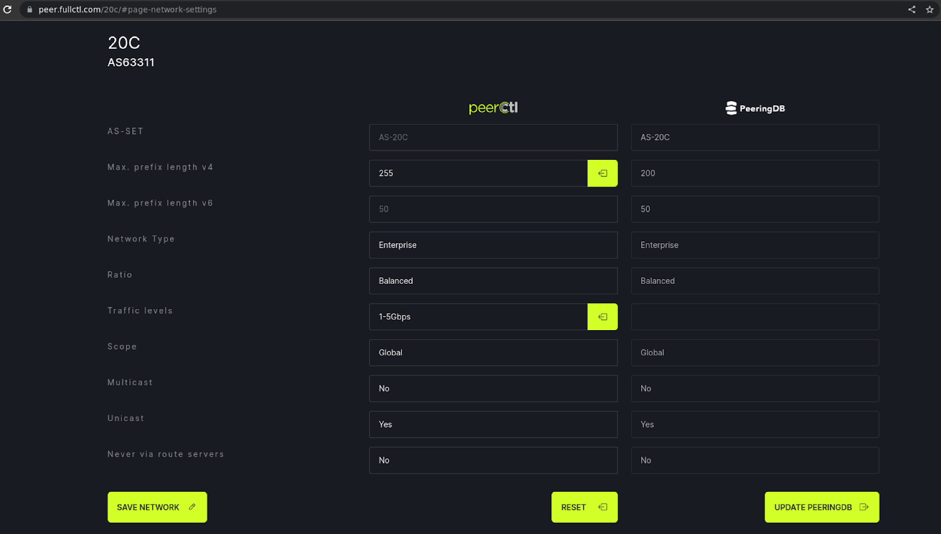This screenshot has width=941, height=534.
Task: Click the PeeringDB database logo
Action: (731, 108)
